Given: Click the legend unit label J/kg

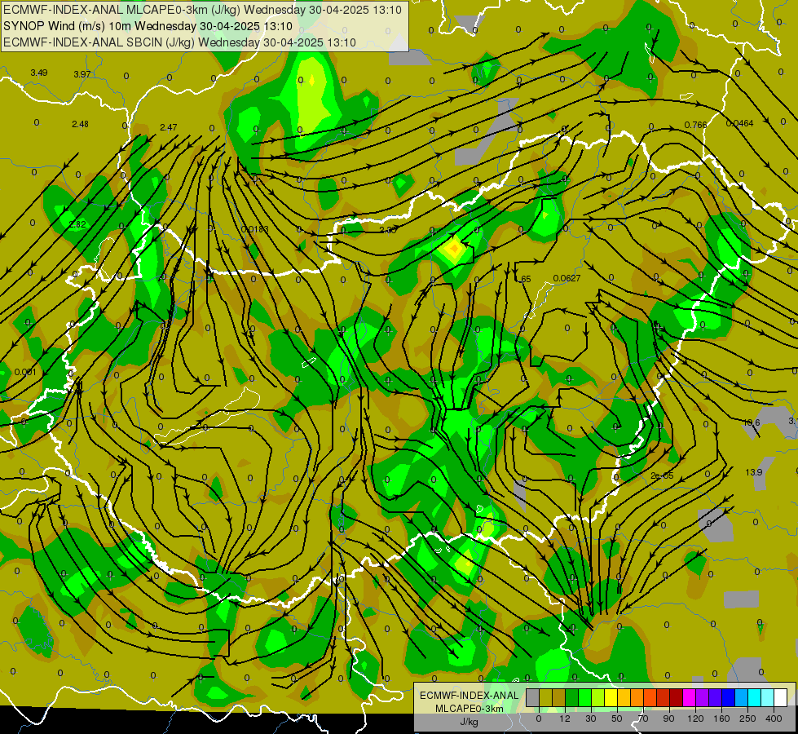Looking at the screenshot, I should click(470, 722).
